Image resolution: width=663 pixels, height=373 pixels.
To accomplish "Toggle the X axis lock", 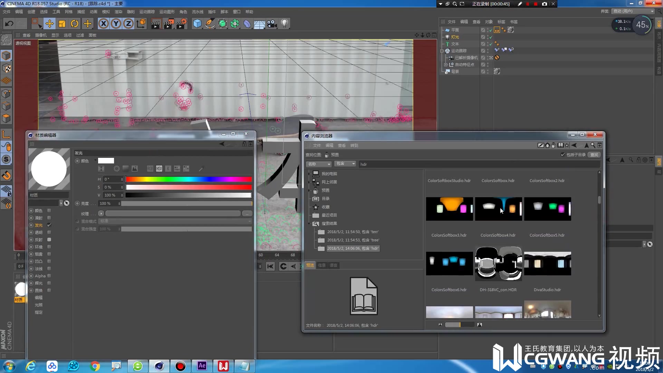I will tap(103, 23).
